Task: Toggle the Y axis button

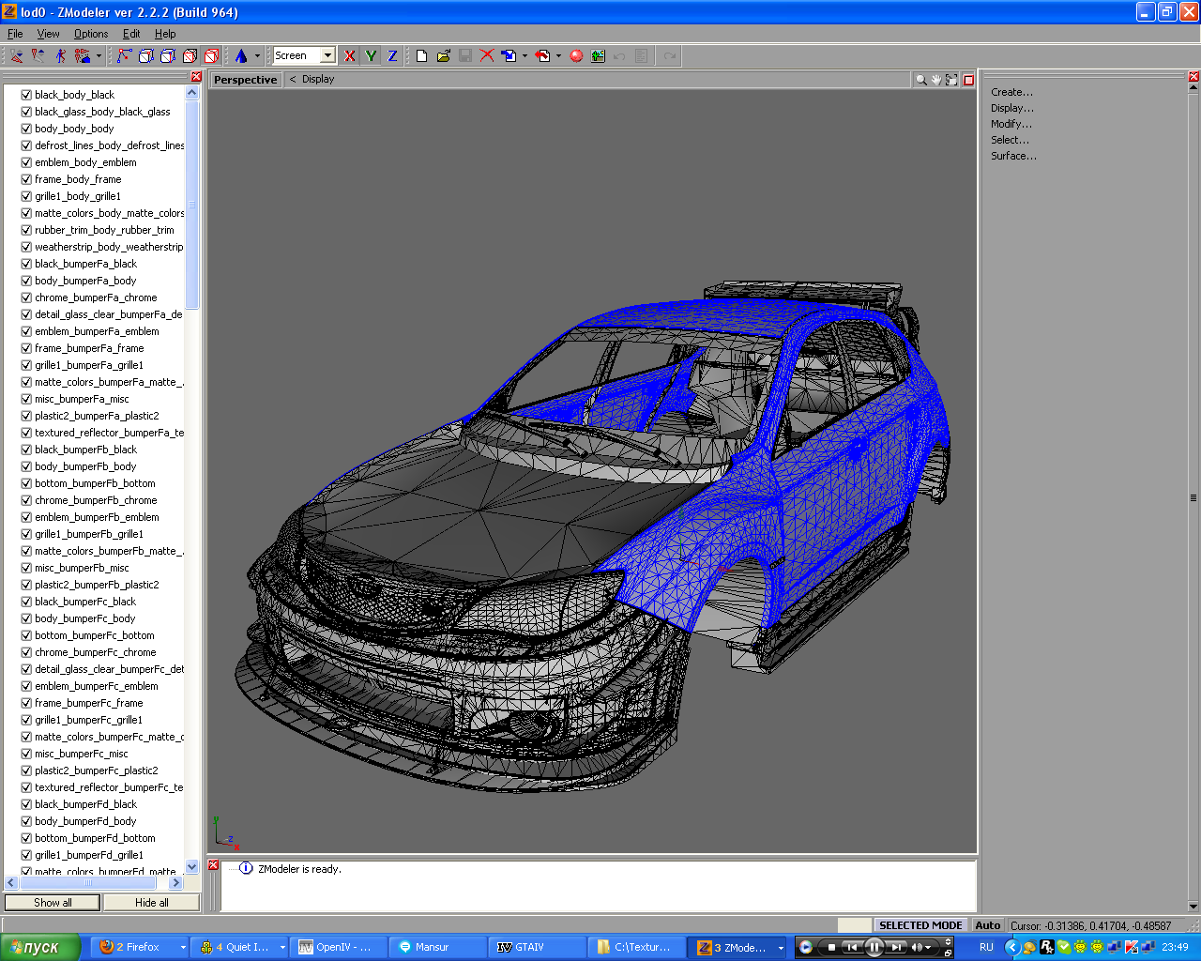Action: 371,56
